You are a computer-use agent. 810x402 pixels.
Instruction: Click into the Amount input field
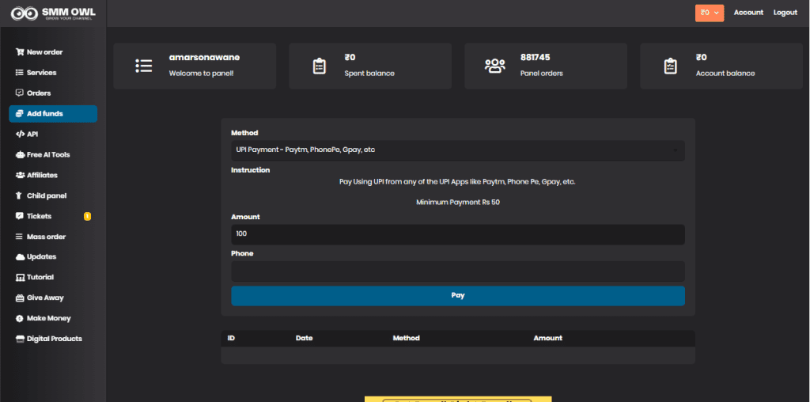coord(457,234)
